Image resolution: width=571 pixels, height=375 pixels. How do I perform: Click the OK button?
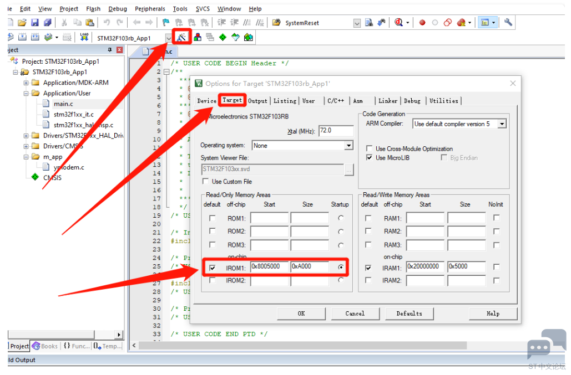pyautogui.click(x=301, y=314)
